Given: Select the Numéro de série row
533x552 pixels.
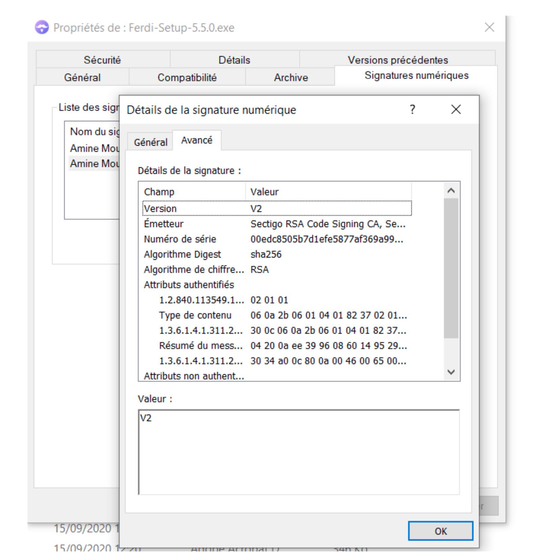Looking at the screenshot, I should (277, 239).
